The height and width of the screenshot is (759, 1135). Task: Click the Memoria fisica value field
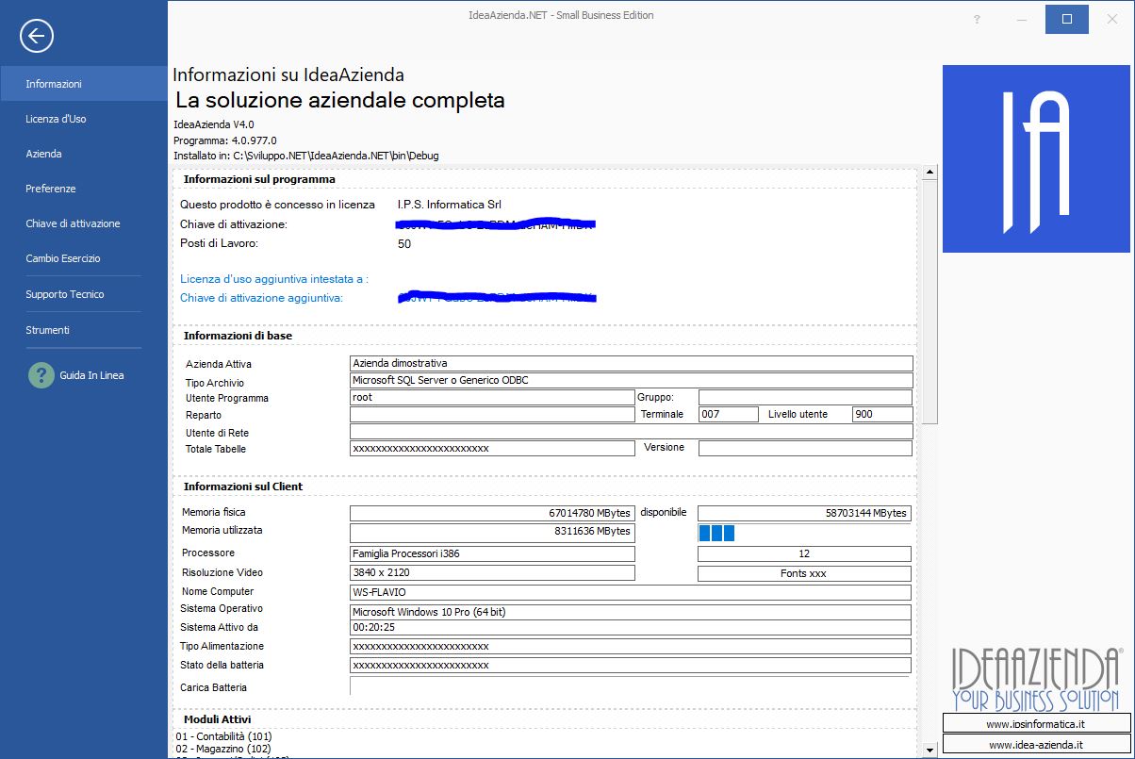pyautogui.click(x=492, y=513)
